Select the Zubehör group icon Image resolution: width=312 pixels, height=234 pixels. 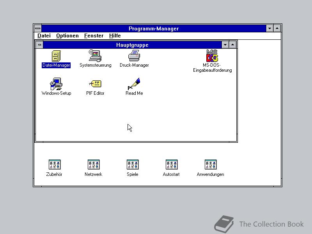(55, 165)
